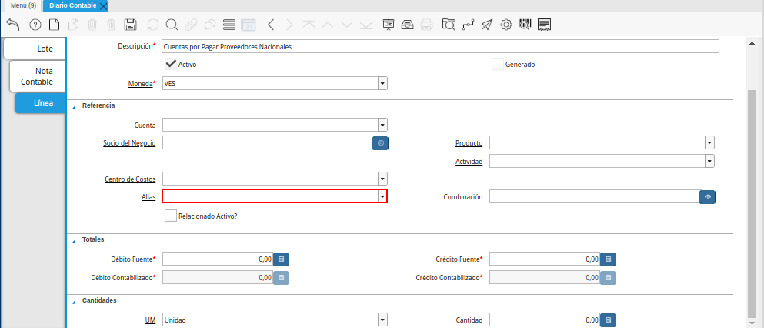The height and width of the screenshot is (328, 764).
Task: Toggle grid view with the stacked lines icon
Action: [229, 25]
